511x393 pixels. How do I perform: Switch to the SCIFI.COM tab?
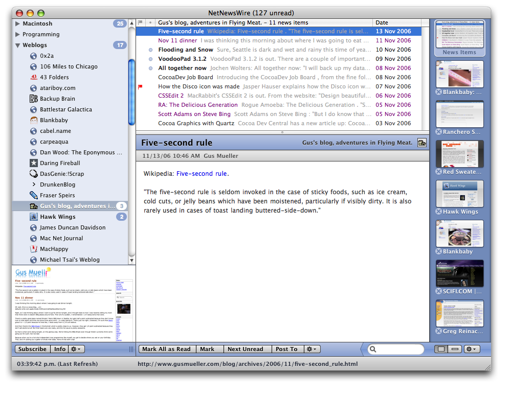(459, 273)
